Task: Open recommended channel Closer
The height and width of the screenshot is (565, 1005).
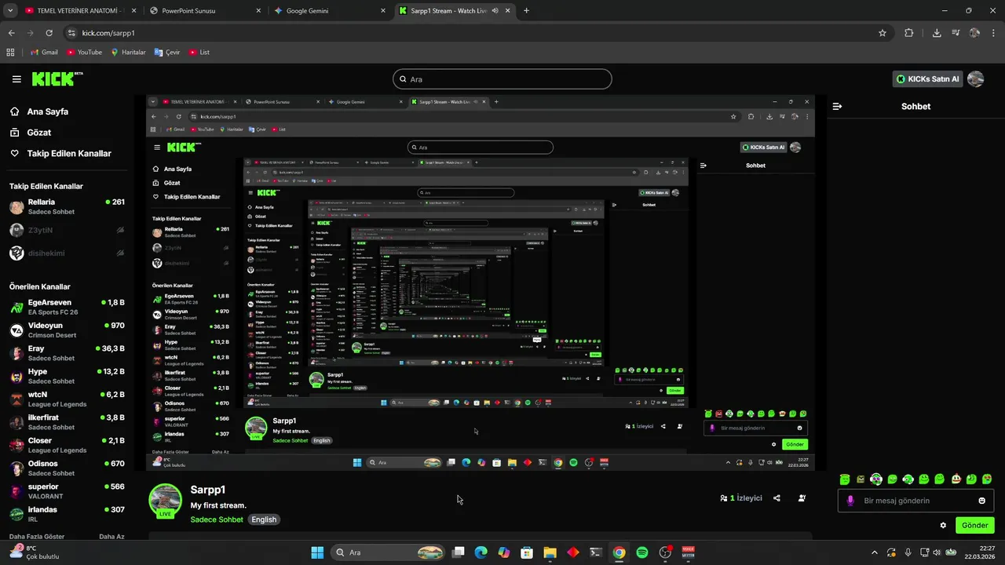Action: [x=67, y=445]
